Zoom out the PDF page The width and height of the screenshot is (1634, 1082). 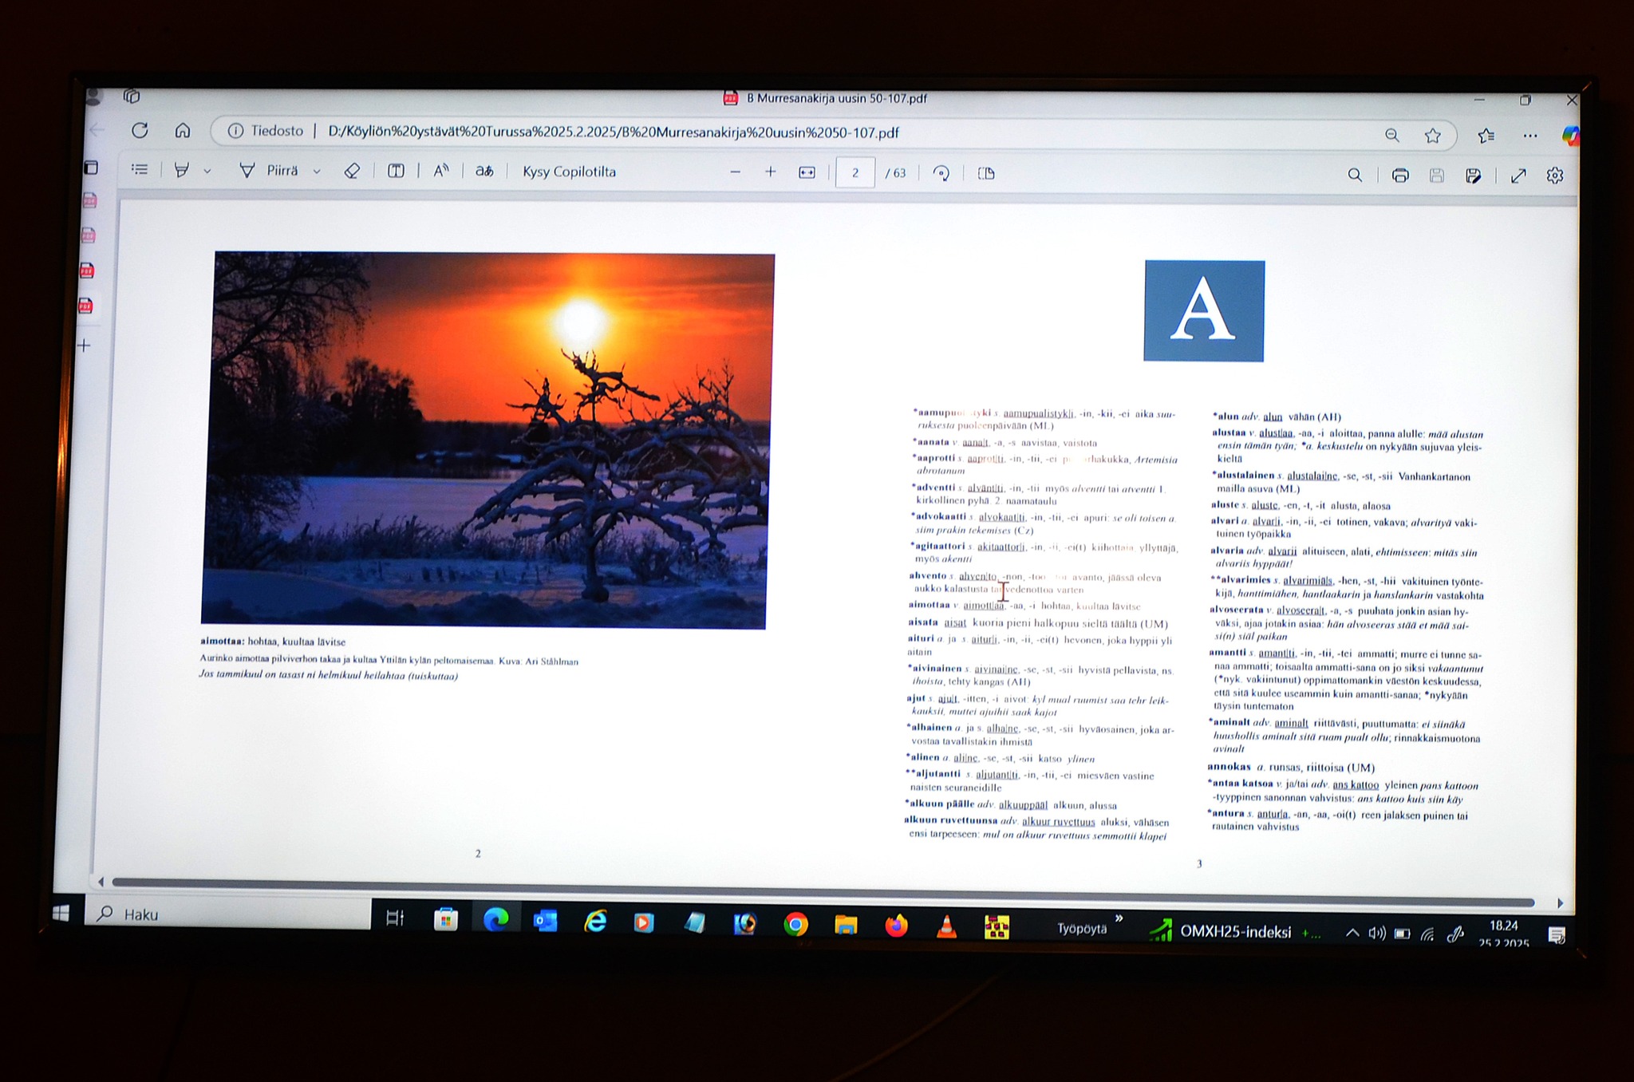coord(735,172)
